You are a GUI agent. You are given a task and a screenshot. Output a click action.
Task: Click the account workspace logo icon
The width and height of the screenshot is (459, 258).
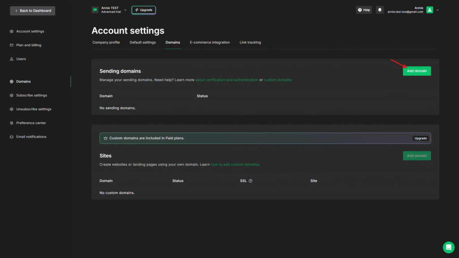point(95,10)
